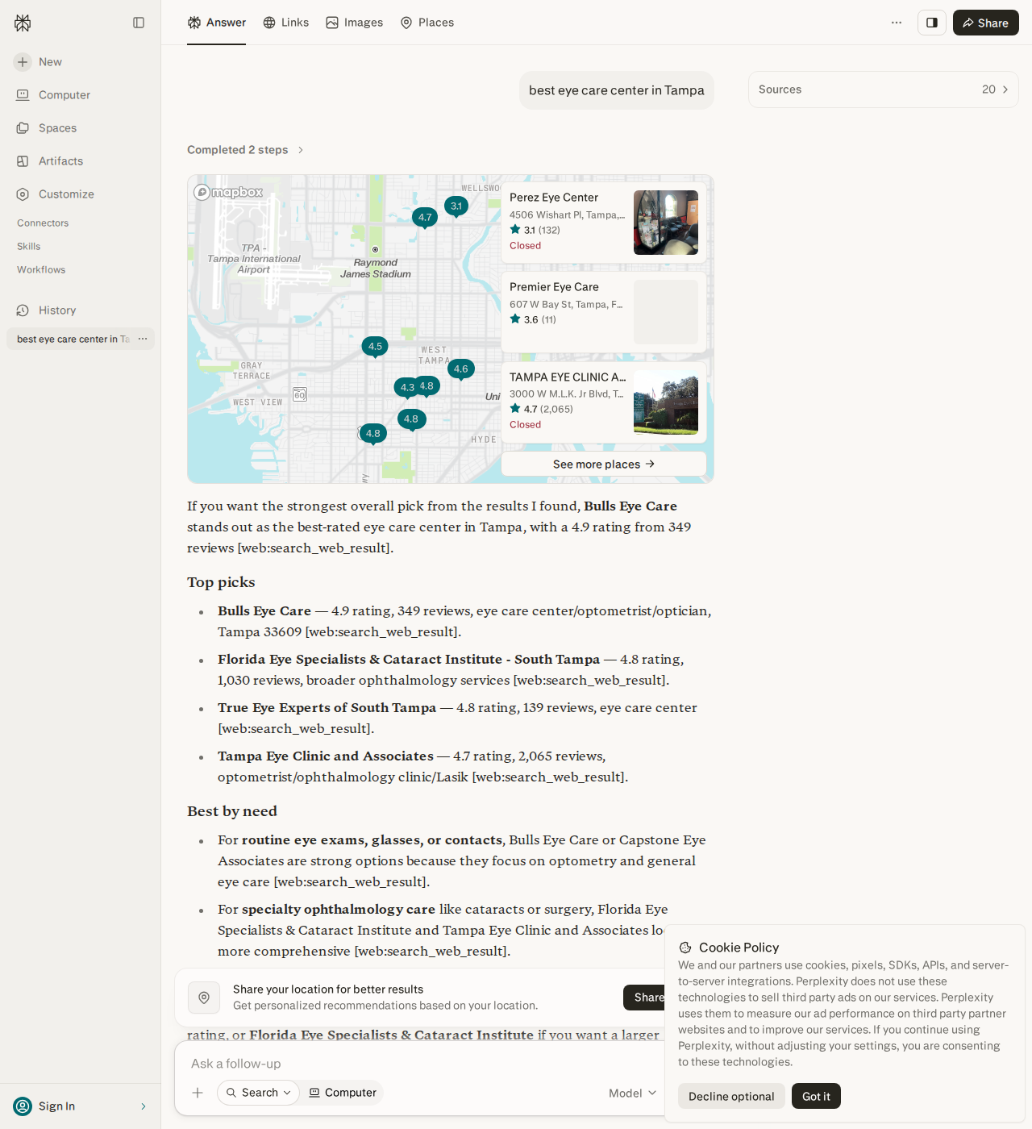Click Got it on Cookie Policy

816,1096
